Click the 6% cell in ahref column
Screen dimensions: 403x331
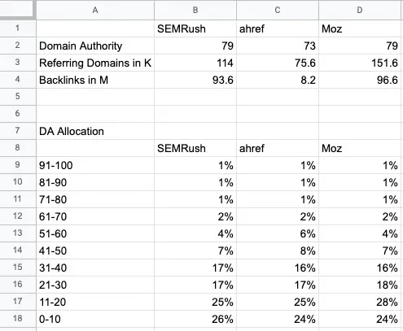[x=278, y=233]
